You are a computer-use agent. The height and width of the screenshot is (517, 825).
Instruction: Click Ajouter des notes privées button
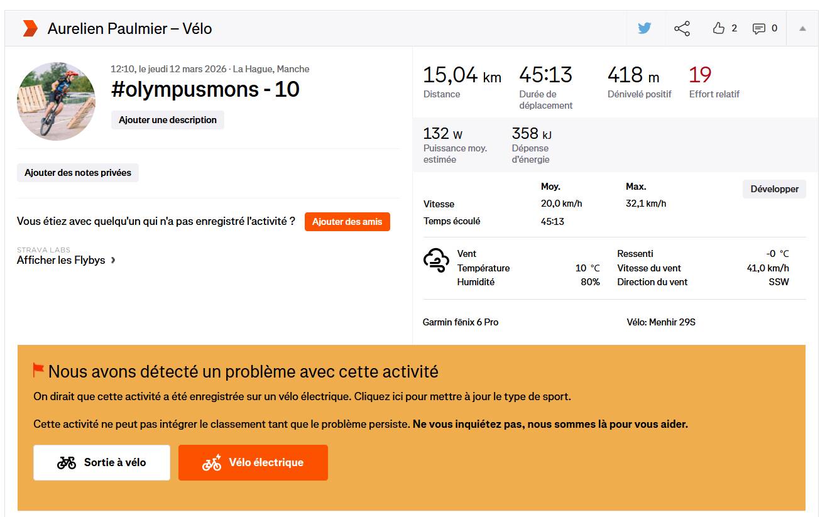click(x=78, y=173)
